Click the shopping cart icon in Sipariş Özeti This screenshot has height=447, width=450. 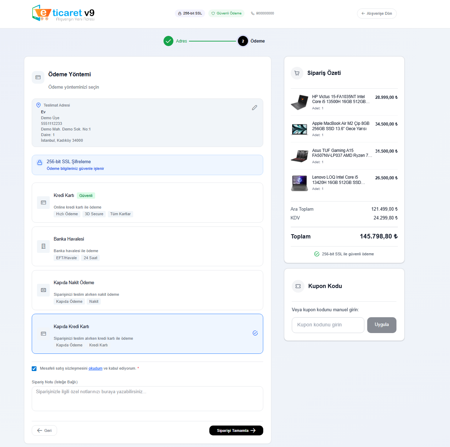pos(297,73)
